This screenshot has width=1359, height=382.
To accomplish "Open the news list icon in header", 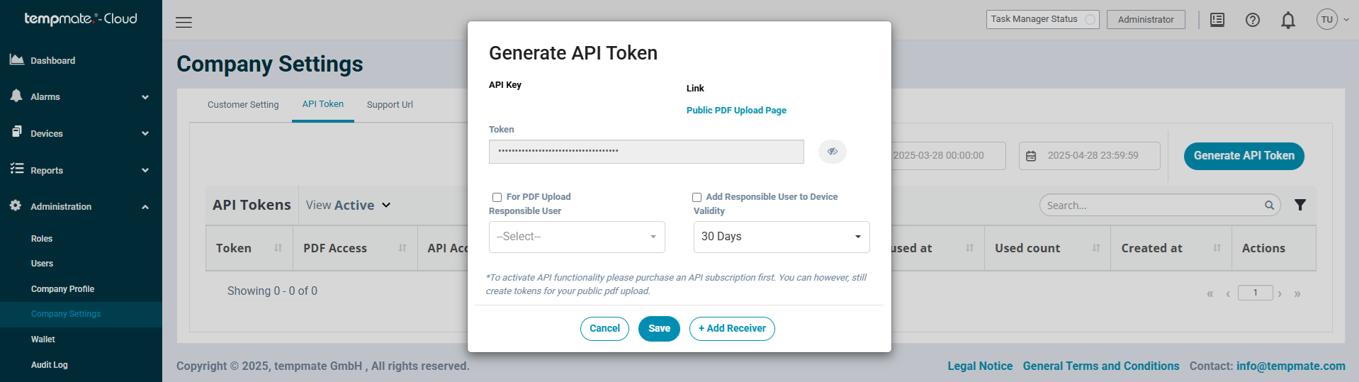I will tap(1217, 20).
